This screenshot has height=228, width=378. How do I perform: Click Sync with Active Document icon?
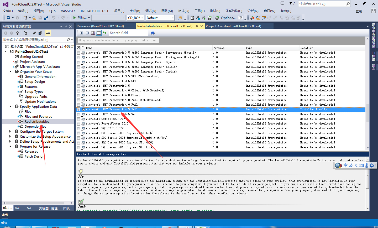tap(34, 33)
